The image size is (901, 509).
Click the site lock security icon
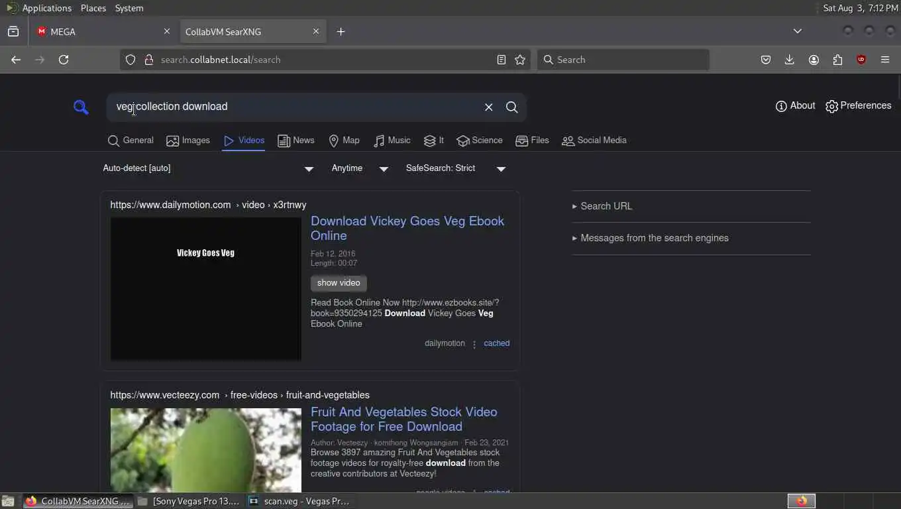[148, 60]
